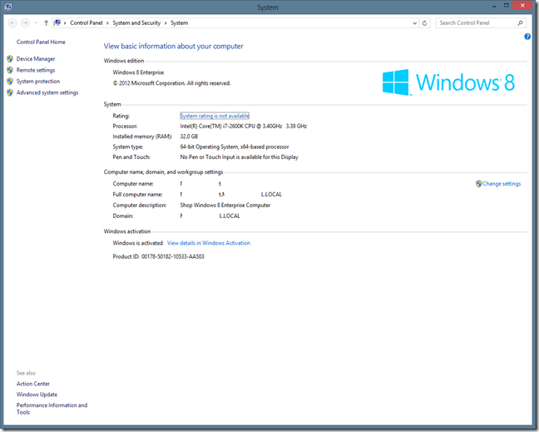Screen dimensions: 539x432
Task: Open Help via the question mark icon
Action: (x=527, y=37)
